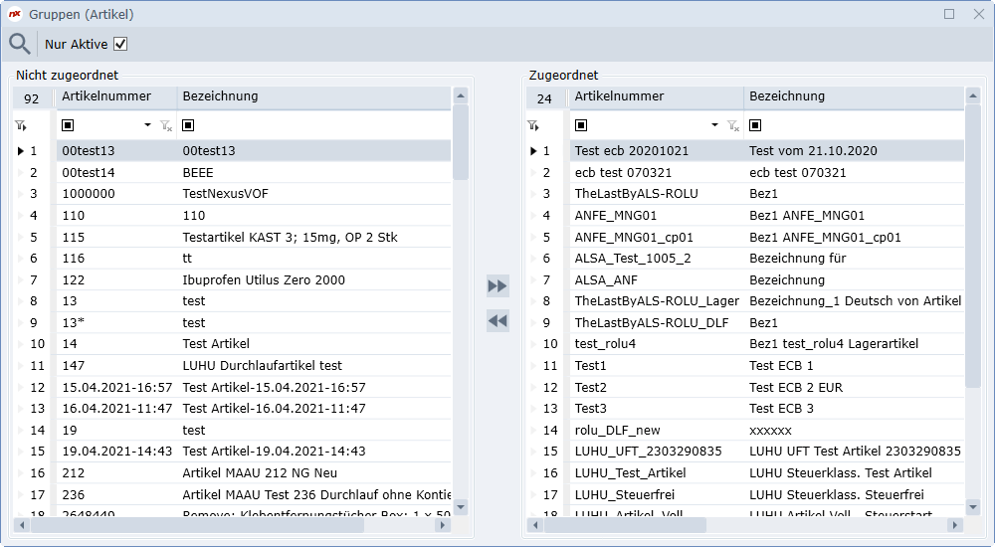
Task: Click filter row icon in Nicht zugeordnet grid
Action: [20, 126]
